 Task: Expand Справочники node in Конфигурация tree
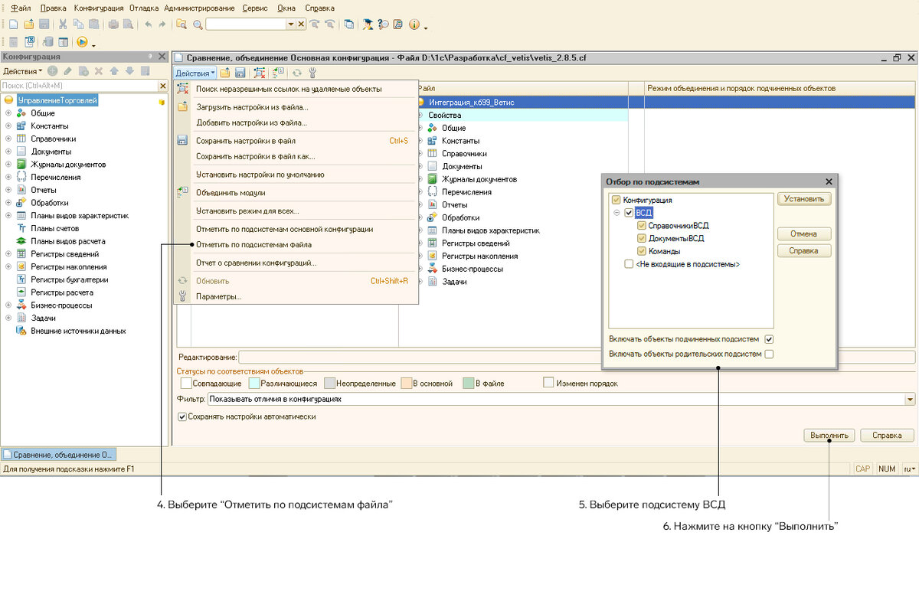point(8,139)
